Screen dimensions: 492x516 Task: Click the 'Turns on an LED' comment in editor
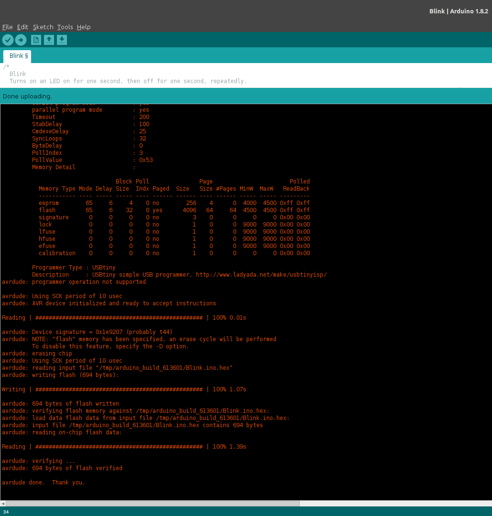click(x=128, y=81)
